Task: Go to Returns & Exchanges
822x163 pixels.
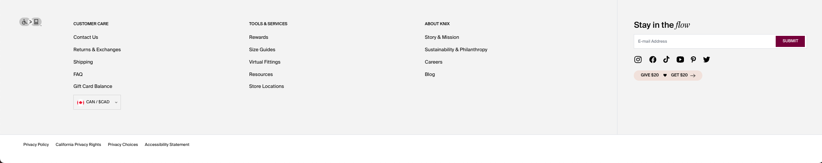Action: tap(97, 50)
